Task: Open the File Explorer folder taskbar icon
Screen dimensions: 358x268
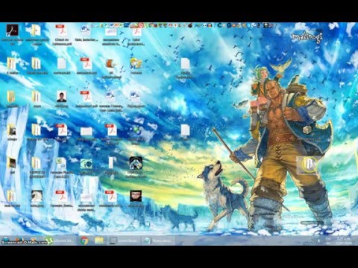Action: coord(99,240)
